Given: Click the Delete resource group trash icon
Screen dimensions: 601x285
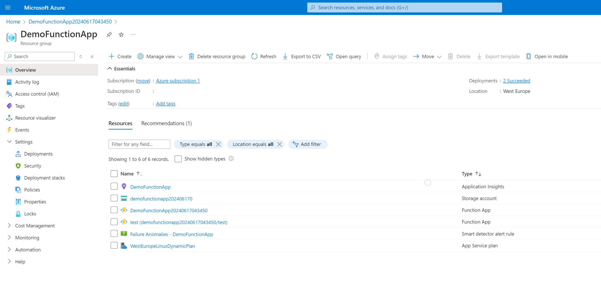Looking at the screenshot, I should pyautogui.click(x=192, y=56).
